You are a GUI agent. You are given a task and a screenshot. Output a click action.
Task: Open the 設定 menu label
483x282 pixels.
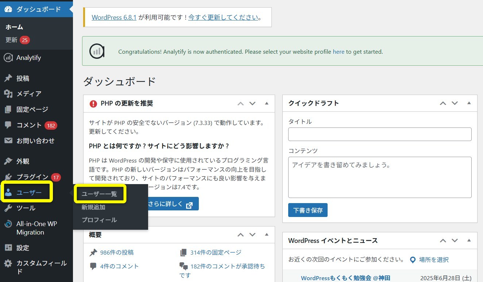23,248
